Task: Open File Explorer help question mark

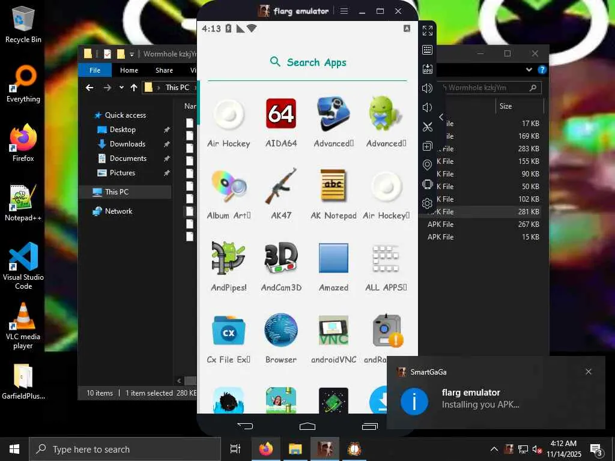Action: (542, 70)
